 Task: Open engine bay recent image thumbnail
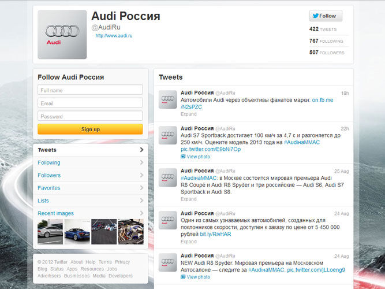coord(131,232)
